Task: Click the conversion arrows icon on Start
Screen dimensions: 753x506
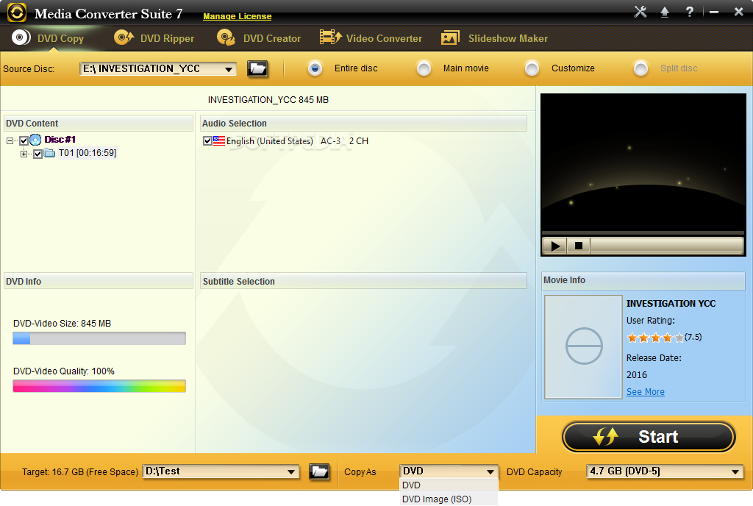Action: pos(606,436)
